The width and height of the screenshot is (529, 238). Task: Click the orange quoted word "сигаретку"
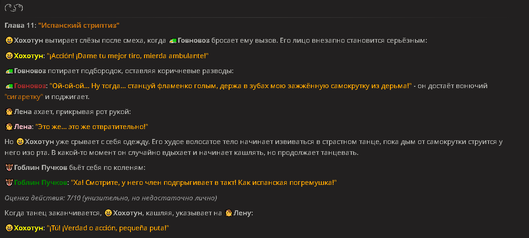point(24,97)
